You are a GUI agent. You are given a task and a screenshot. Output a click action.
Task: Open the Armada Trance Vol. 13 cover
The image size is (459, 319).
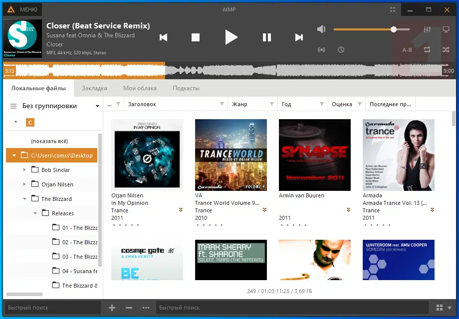[399, 155]
